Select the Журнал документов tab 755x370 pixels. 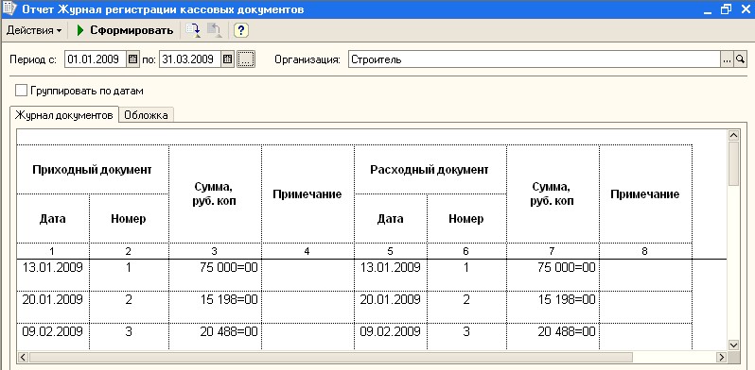64,115
